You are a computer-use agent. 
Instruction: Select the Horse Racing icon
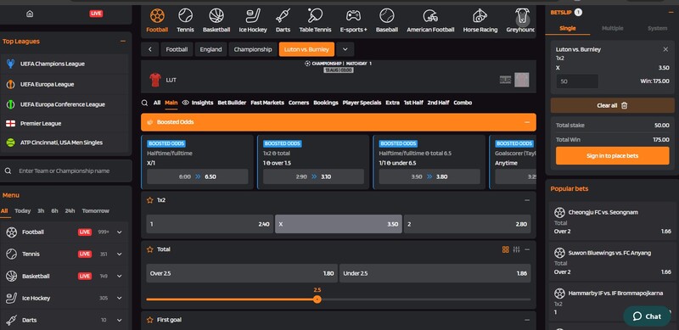[480, 15]
